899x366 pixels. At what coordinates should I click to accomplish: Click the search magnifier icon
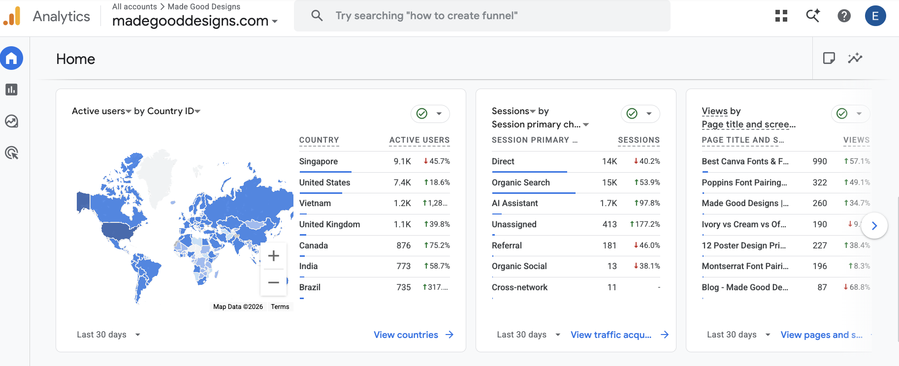[x=317, y=16]
